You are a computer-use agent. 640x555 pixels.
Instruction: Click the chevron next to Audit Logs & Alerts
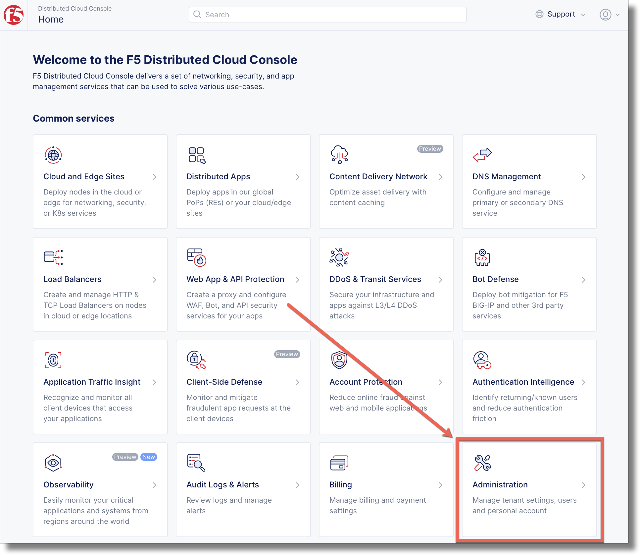pyautogui.click(x=298, y=485)
